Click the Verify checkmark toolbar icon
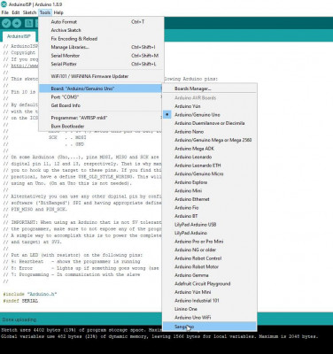 tap(6, 23)
